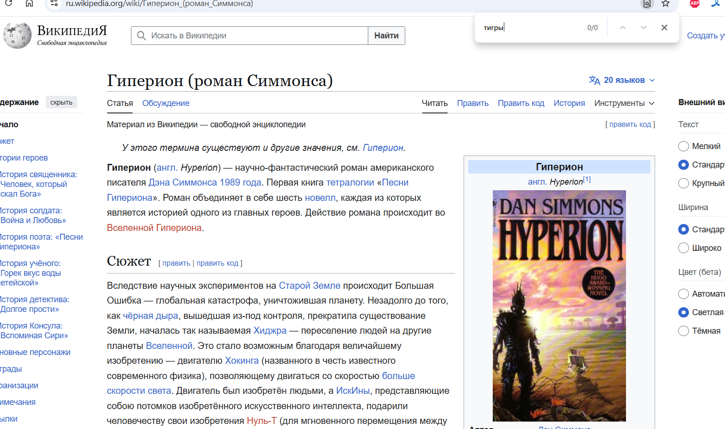The height and width of the screenshot is (429, 725).
Task: Close the find bar
Action: coord(664,28)
